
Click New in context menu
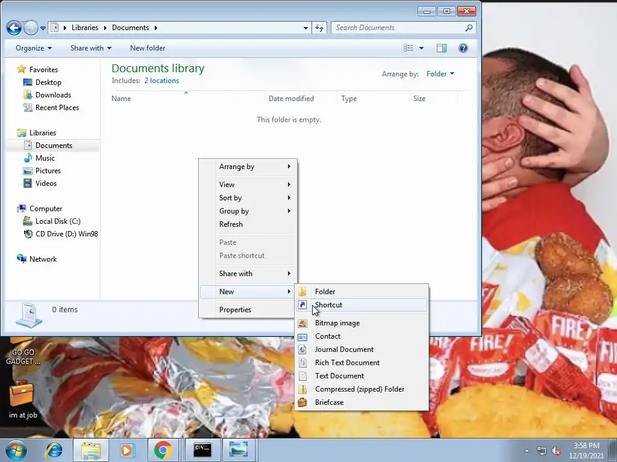tap(248, 292)
